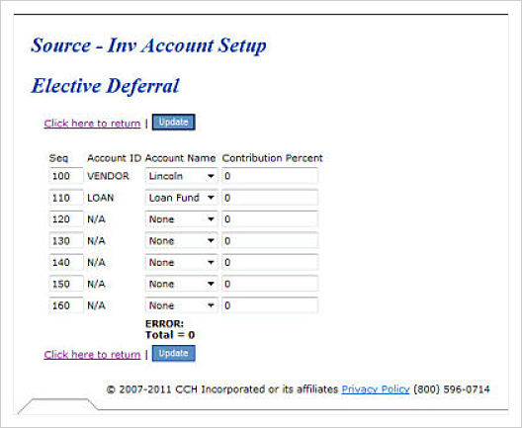Viewport: 522px width, 428px height.
Task: Follow the top 'Click here to return' link
Action: click(92, 124)
